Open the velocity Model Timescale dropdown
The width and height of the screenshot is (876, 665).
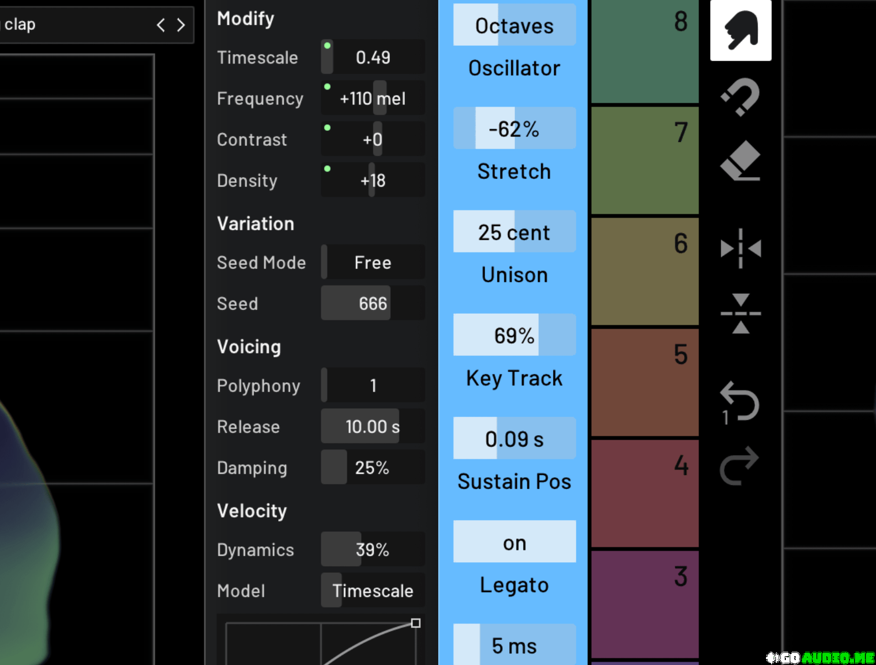(x=373, y=590)
